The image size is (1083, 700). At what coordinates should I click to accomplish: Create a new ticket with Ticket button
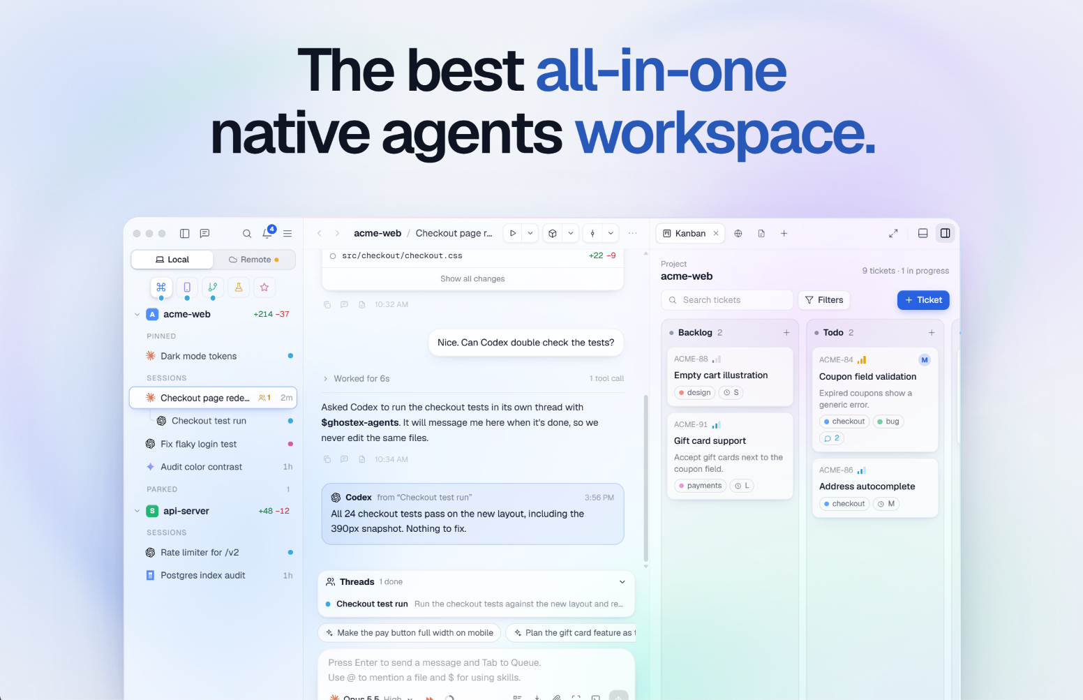(x=923, y=300)
